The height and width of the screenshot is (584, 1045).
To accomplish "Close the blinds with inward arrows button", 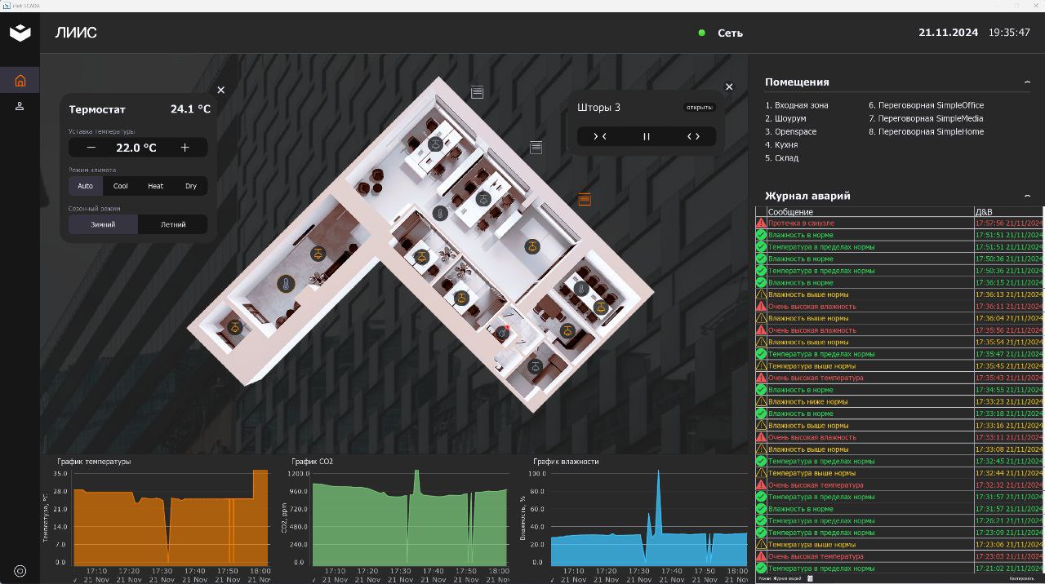I will coord(600,137).
